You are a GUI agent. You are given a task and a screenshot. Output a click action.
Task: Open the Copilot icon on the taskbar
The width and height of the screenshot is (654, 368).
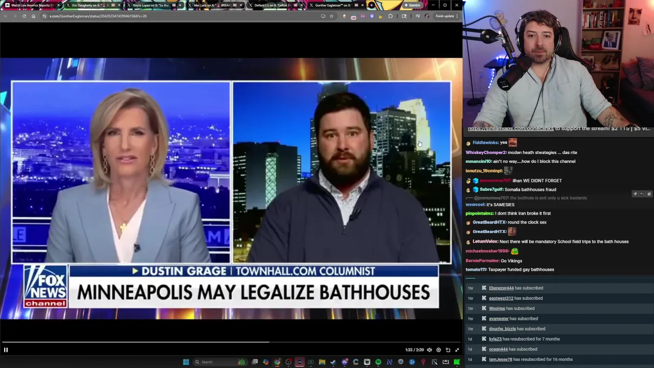(266, 362)
